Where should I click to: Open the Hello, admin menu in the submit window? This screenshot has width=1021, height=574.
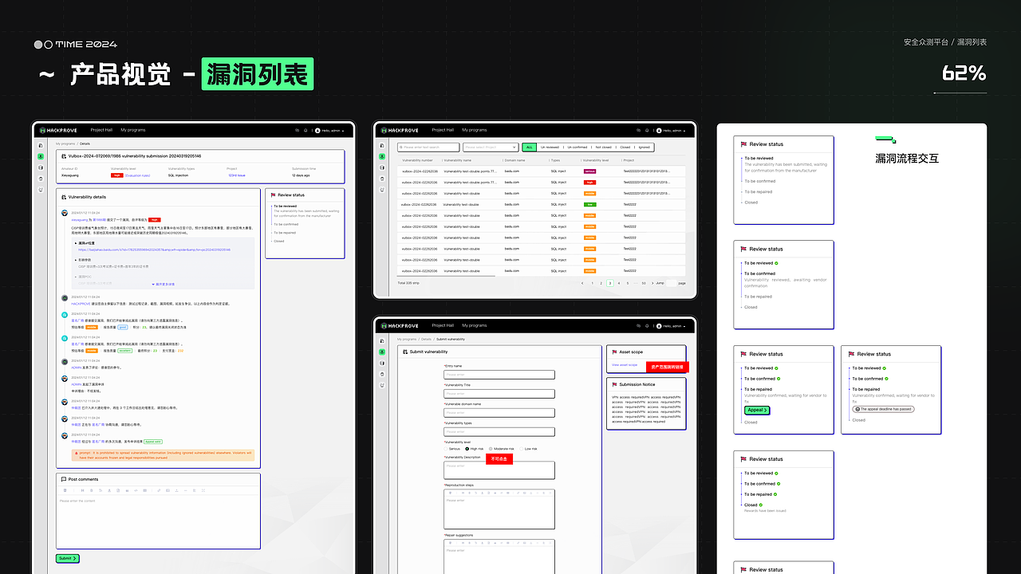point(671,326)
